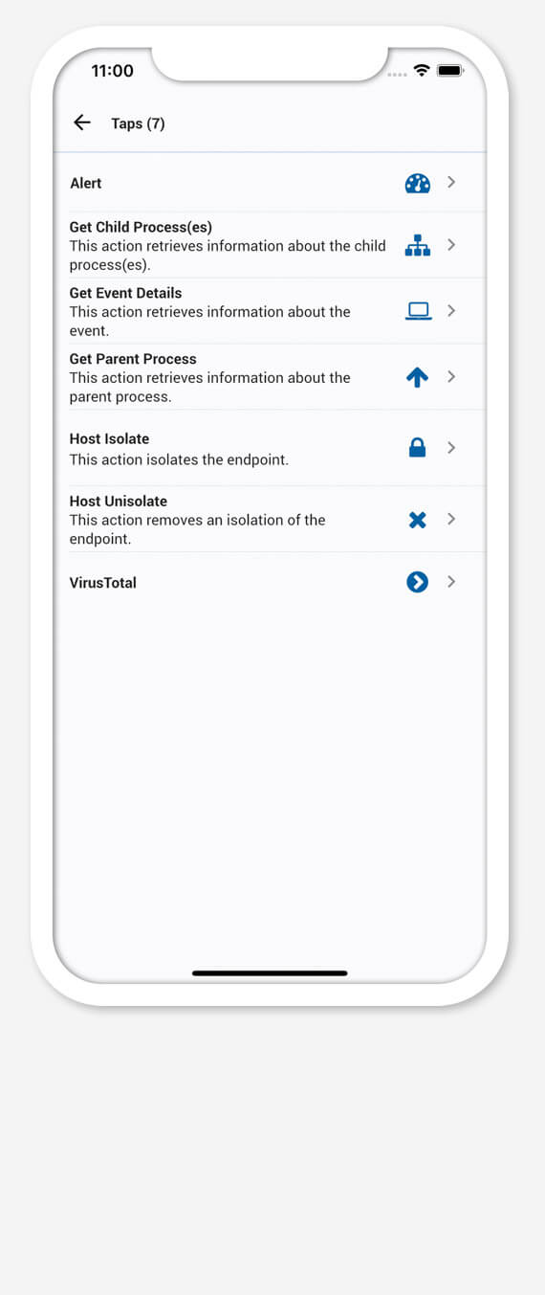This screenshot has height=1295, width=545.
Task: Click the Taps (7) header title
Action: click(138, 123)
